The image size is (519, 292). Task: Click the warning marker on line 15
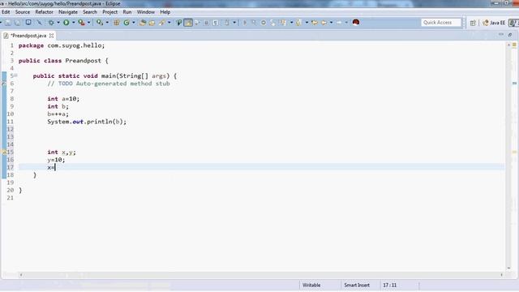(4, 152)
